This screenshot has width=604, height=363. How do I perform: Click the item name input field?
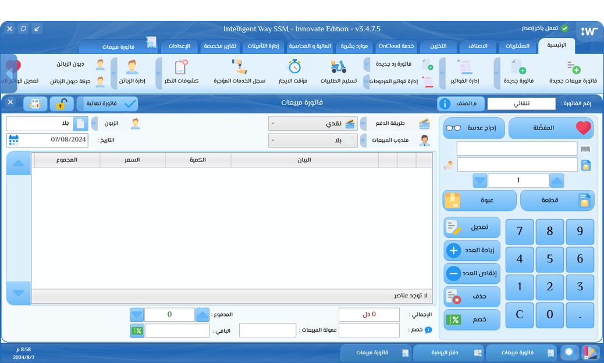pos(517,164)
